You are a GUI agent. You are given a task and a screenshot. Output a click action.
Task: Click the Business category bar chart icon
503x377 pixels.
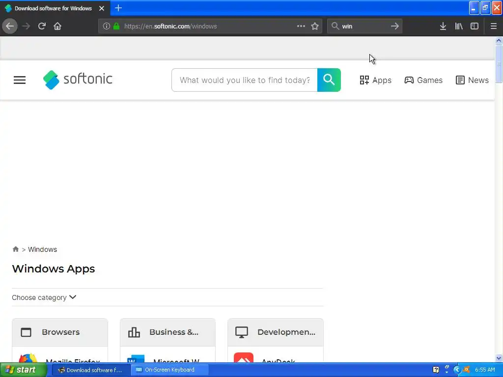tap(134, 332)
